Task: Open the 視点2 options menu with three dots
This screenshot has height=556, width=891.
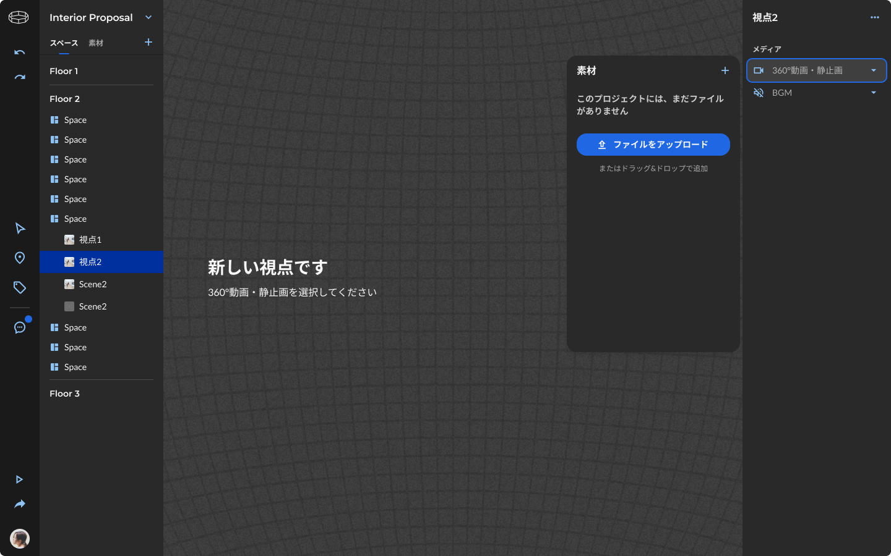Action: [874, 17]
